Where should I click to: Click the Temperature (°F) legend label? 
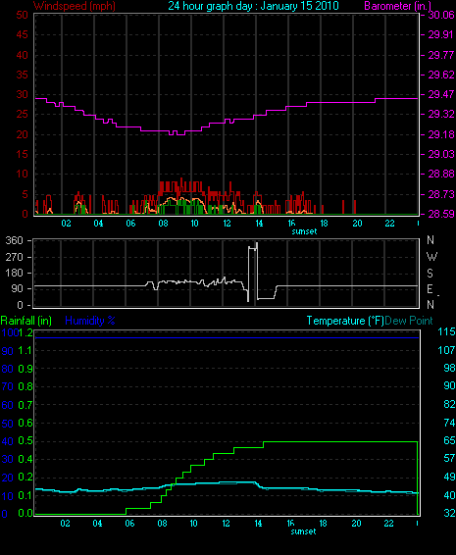click(345, 321)
